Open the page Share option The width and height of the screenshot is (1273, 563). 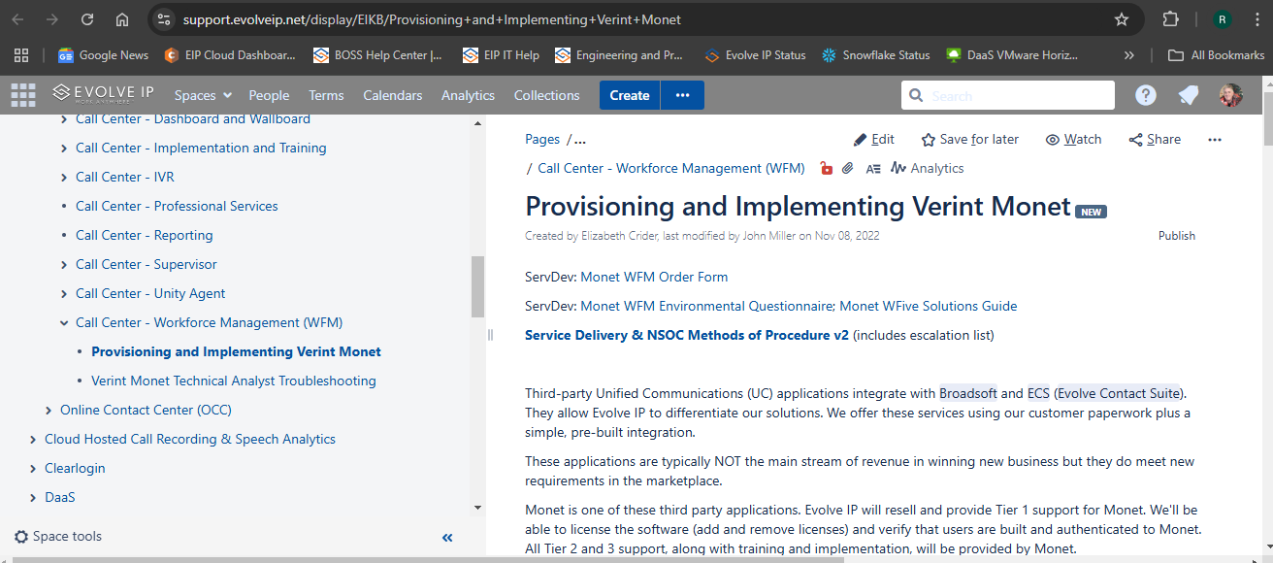pos(1155,139)
